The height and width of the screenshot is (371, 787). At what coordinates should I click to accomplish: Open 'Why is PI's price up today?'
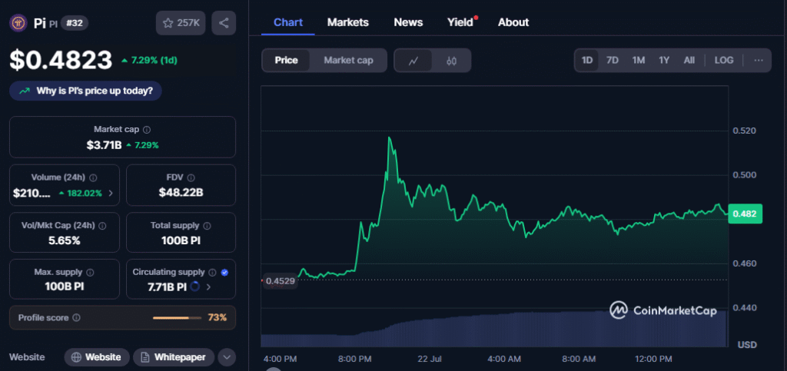click(x=85, y=91)
